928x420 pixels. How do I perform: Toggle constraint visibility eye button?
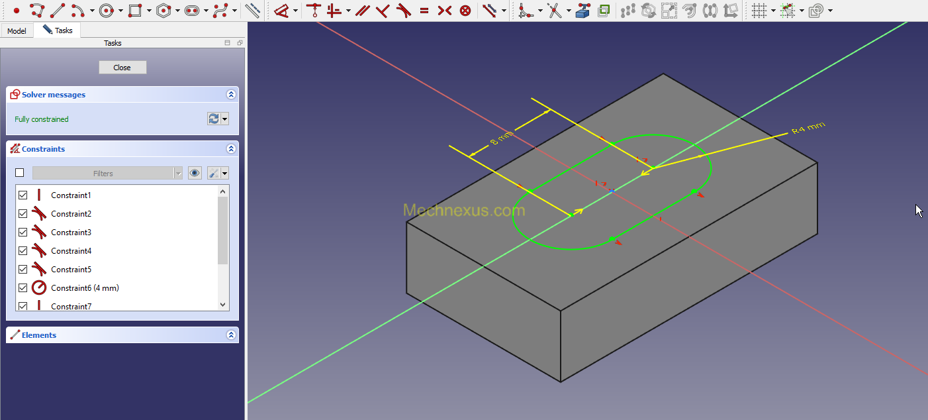pyautogui.click(x=195, y=173)
